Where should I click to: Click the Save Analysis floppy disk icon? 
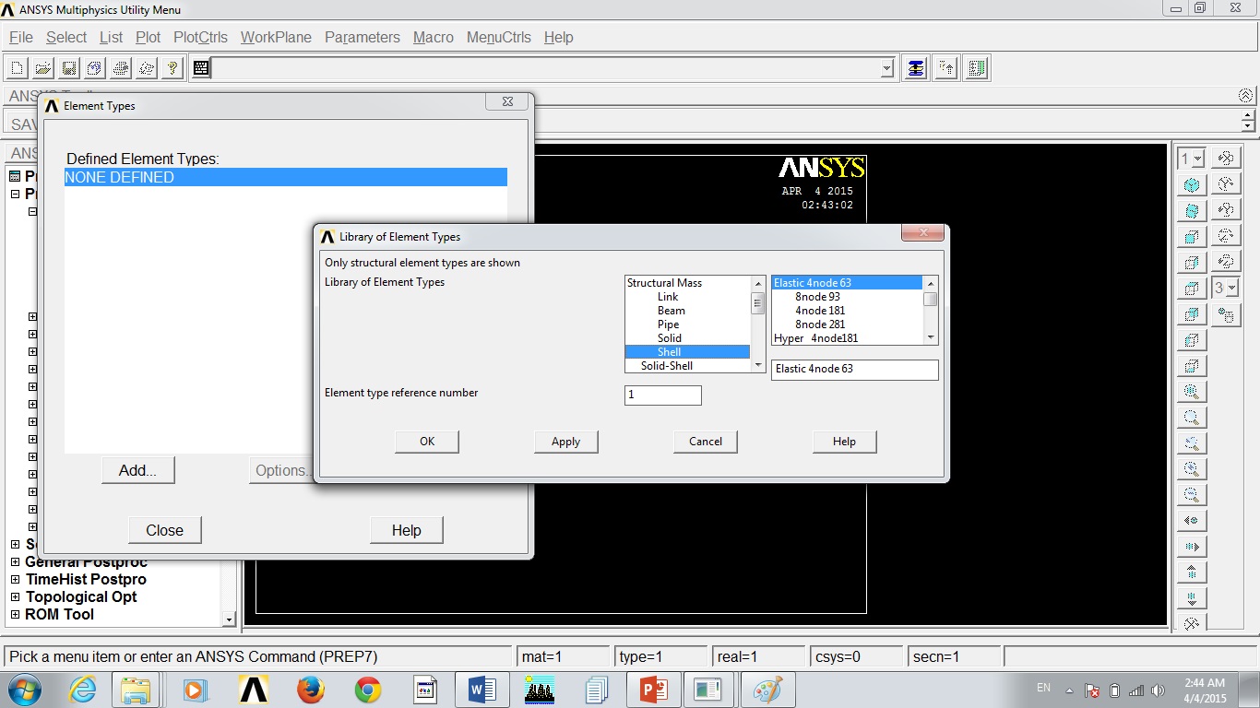tap(68, 68)
